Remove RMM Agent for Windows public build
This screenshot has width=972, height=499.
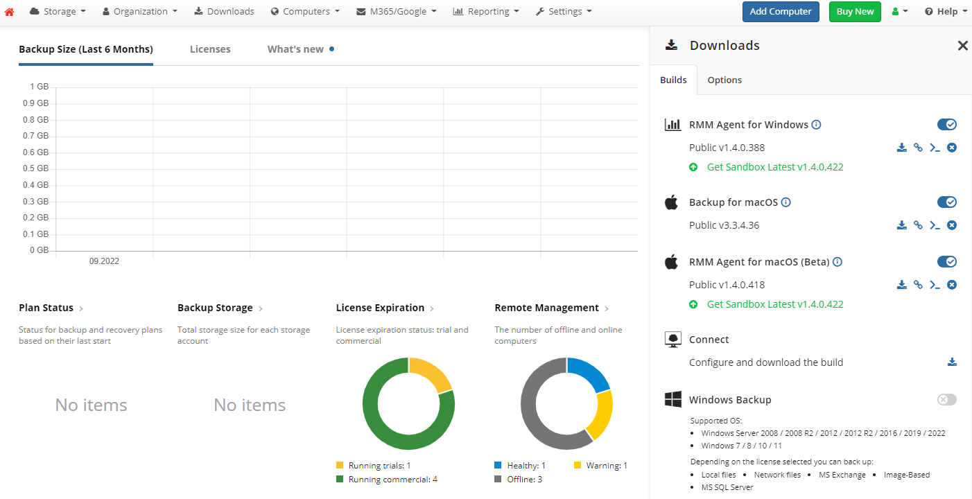952,148
